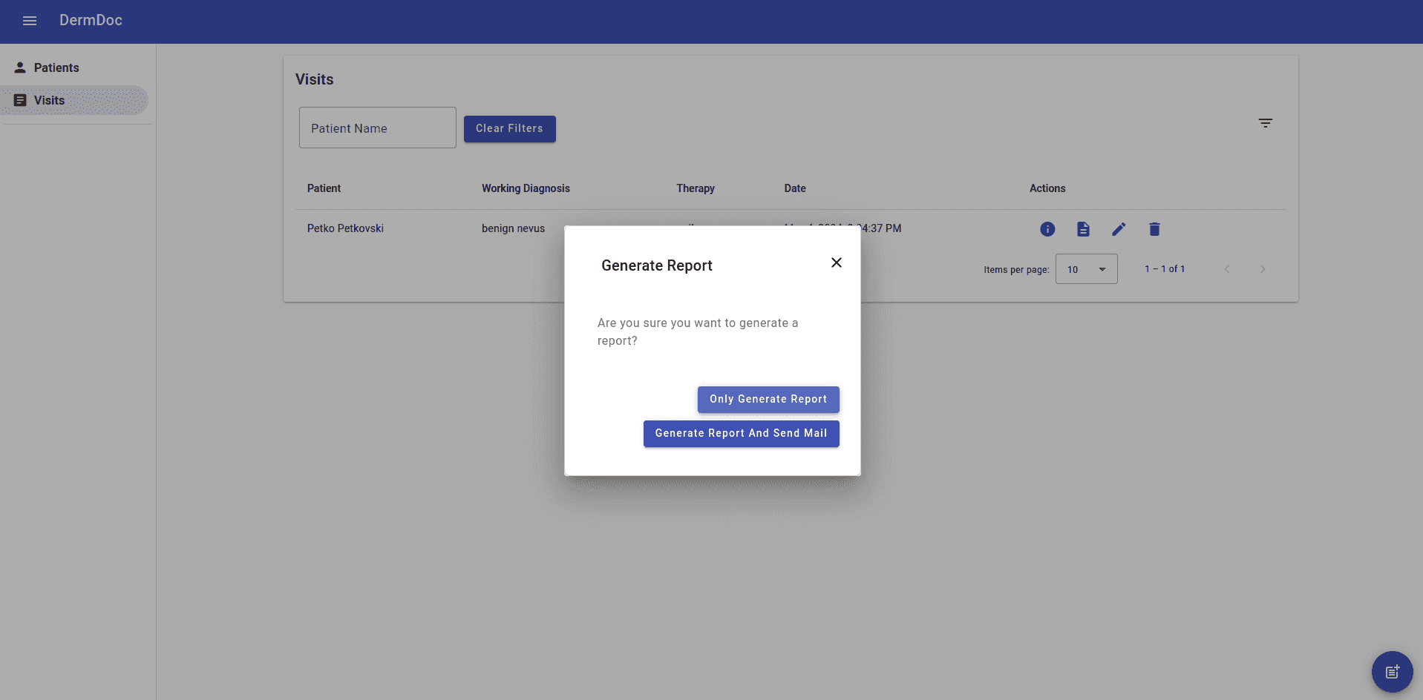Click the add visit floating button
This screenshot has height=700, width=1423.
[x=1392, y=672]
